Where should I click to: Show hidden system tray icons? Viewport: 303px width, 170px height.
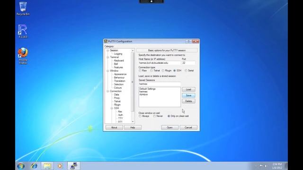[x=256, y=166]
